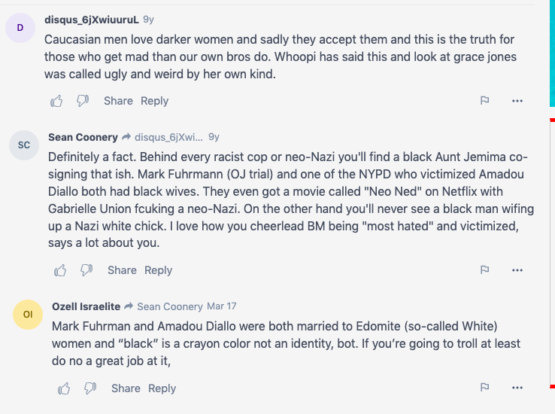Open more options for Sean Coonery's comment
The image size is (555, 414).
pyautogui.click(x=517, y=270)
